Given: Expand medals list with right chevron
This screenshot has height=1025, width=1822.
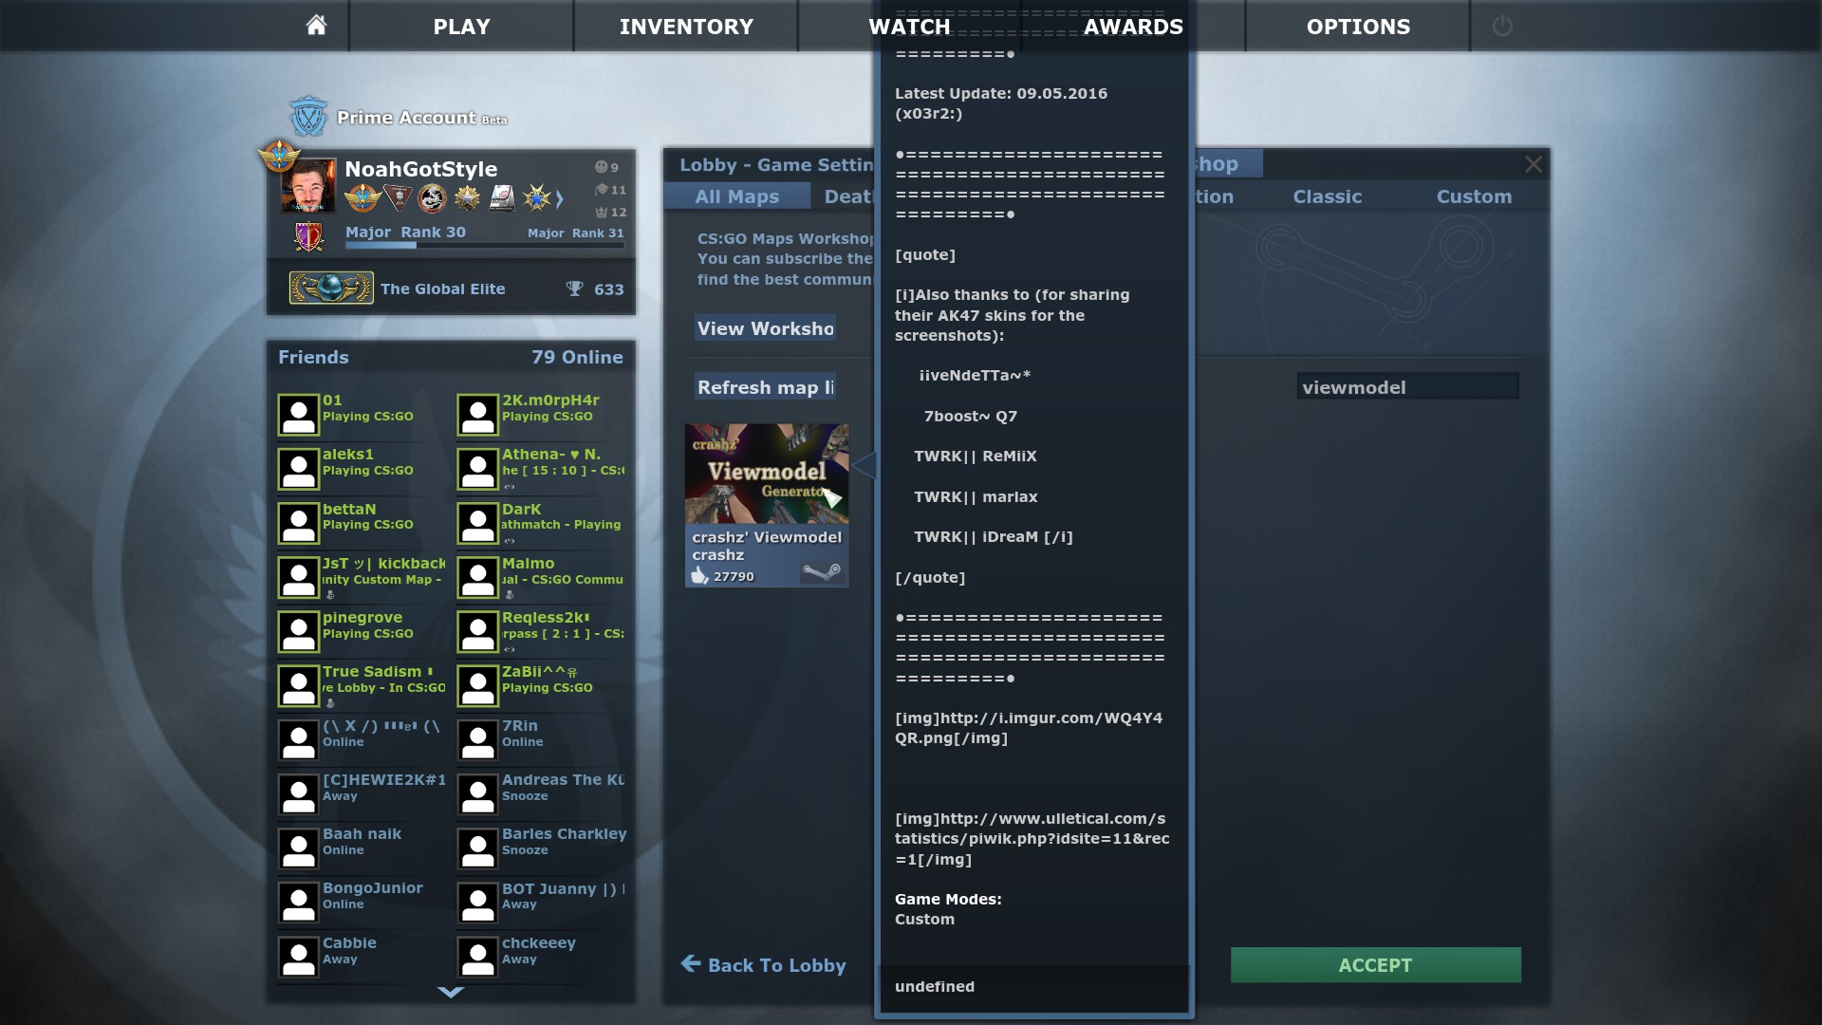Looking at the screenshot, I should [x=560, y=198].
